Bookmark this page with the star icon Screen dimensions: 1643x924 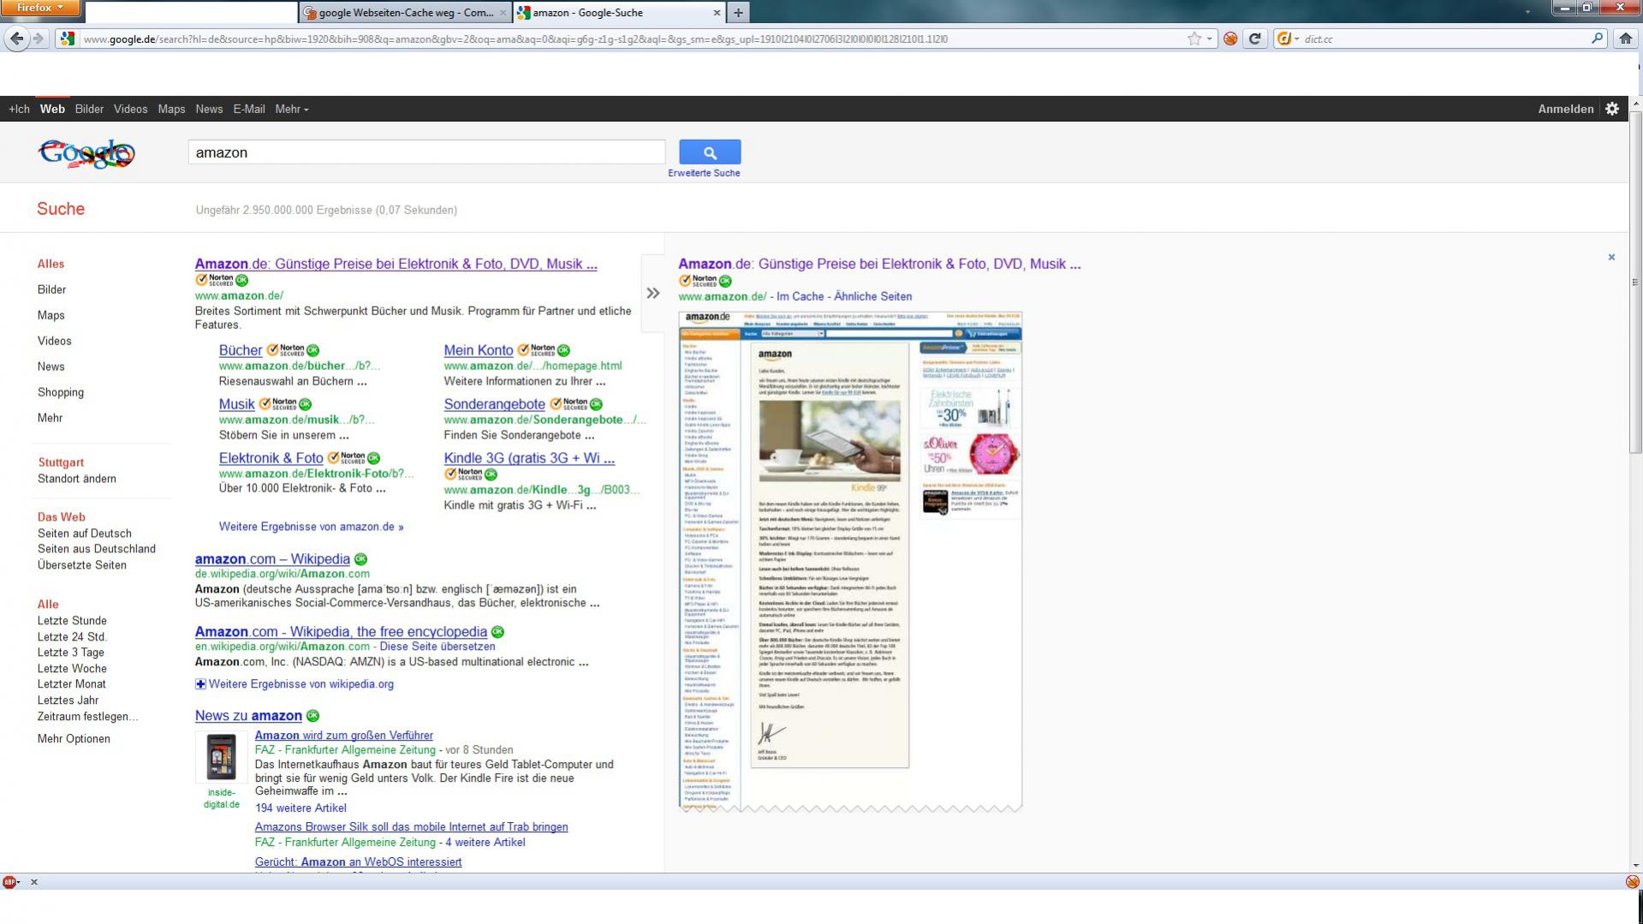point(1194,39)
